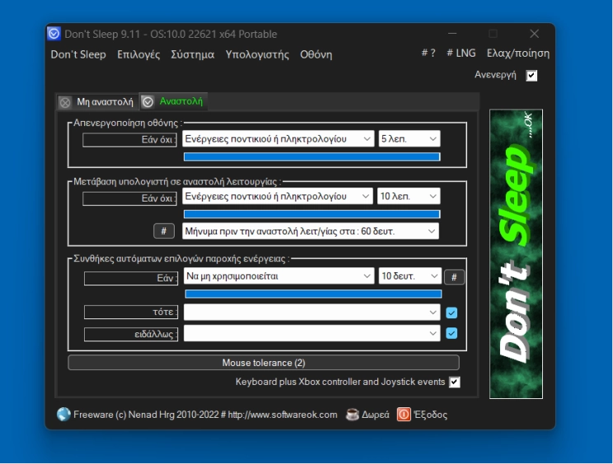The width and height of the screenshot is (613, 464).
Task: Open the Επιλογές menu
Action: click(138, 54)
